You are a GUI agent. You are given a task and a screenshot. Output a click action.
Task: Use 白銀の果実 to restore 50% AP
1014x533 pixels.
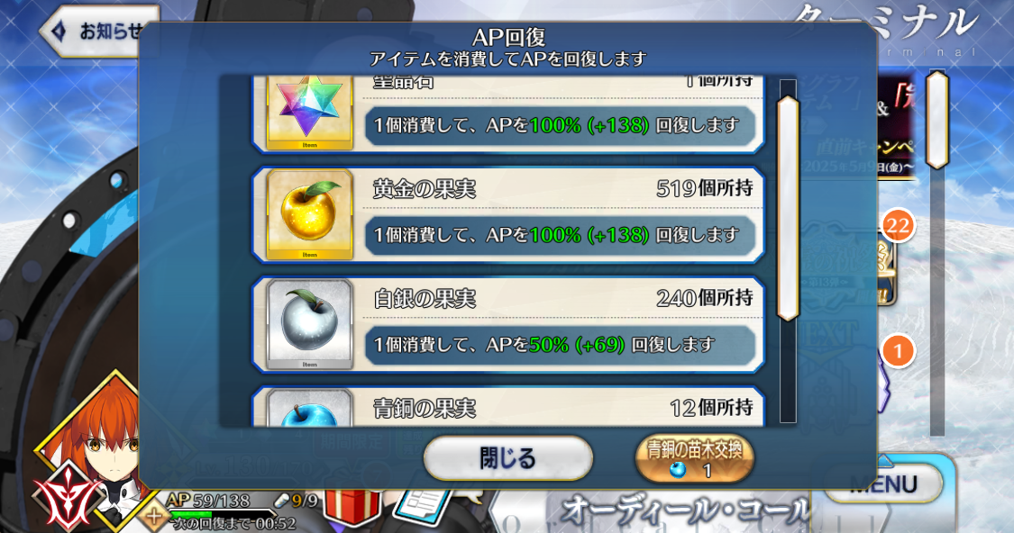click(x=507, y=325)
